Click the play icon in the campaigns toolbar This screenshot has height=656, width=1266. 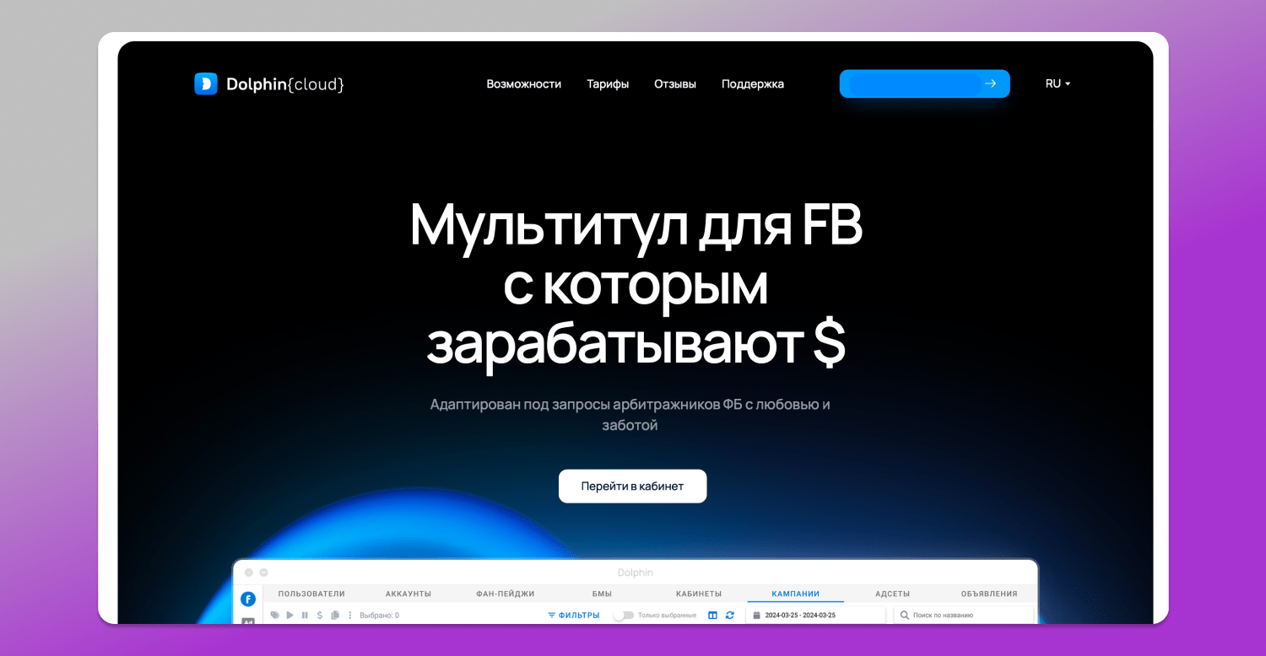coord(290,616)
